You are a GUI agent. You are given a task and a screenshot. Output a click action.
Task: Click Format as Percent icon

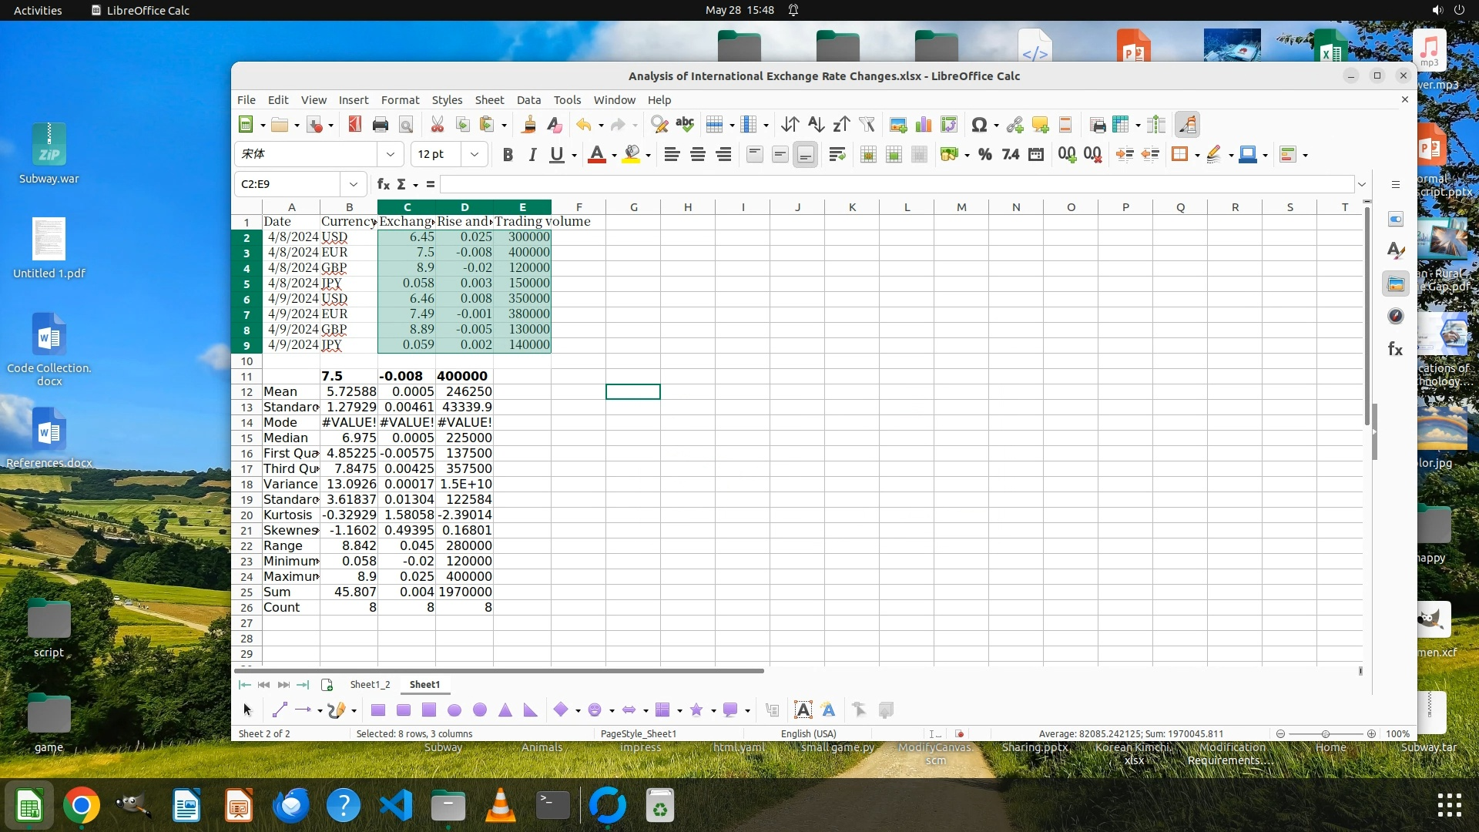pos(984,155)
